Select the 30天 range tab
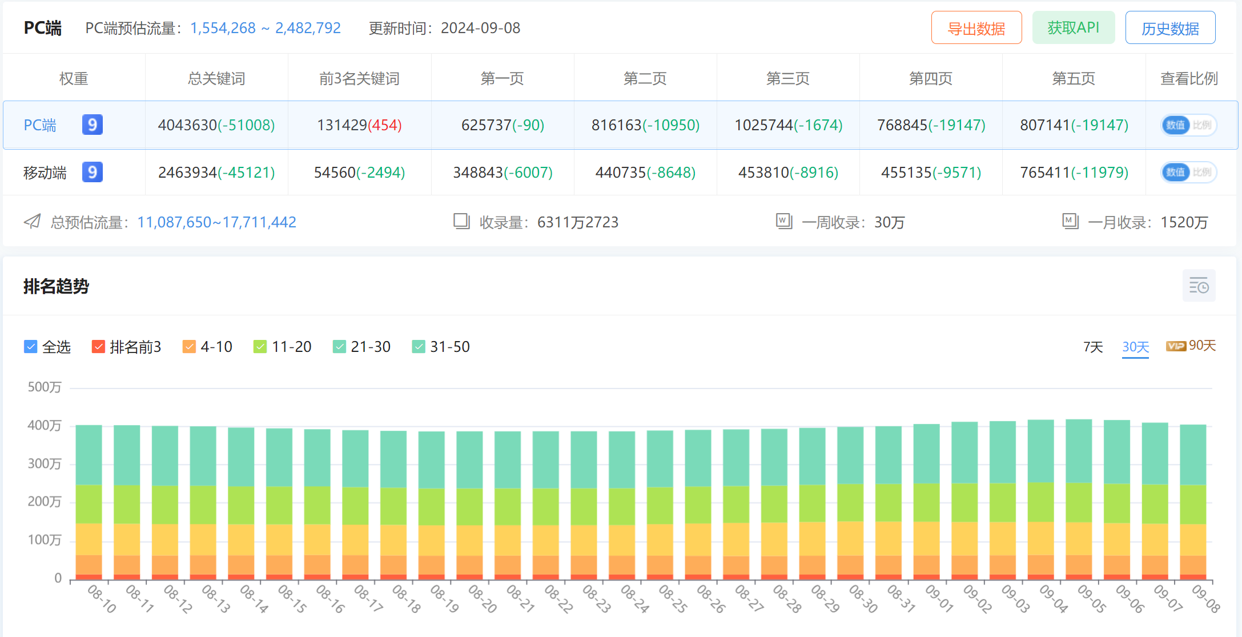The width and height of the screenshot is (1242, 637). click(x=1135, y=347)
